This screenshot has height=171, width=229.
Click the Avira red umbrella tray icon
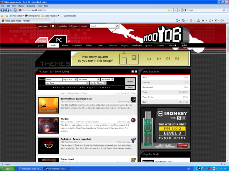pyautogui.click(x=211, y=169)
